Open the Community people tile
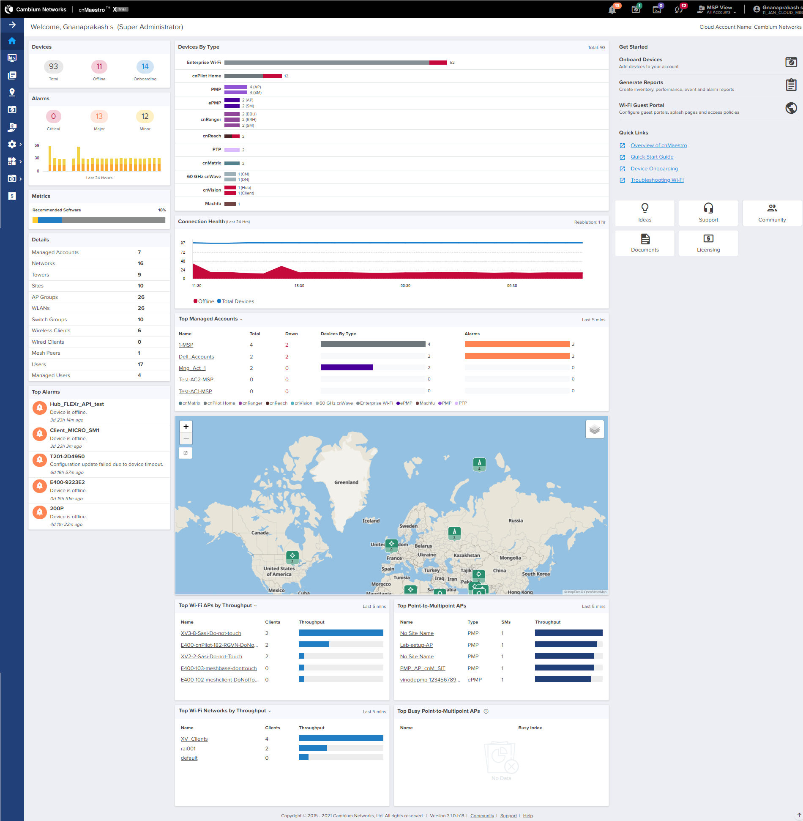This screenshot has width=803, height=821. click(772, 213)
